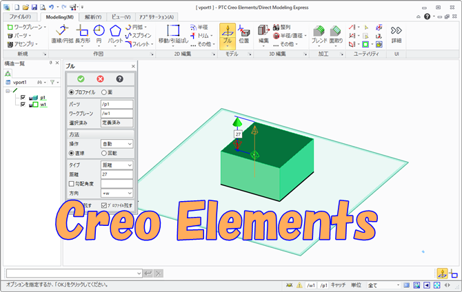This screenshot has height=292, width=462.
Task: Choose the 移動/引延ばし move-stretch tool
Action: (x=173, y=34)
